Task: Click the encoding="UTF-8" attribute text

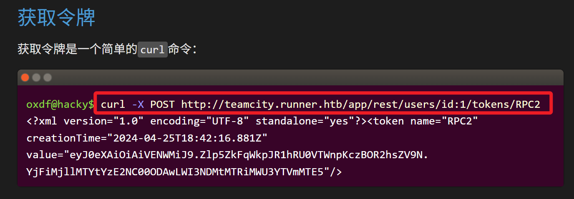Action: click(199, 121)
